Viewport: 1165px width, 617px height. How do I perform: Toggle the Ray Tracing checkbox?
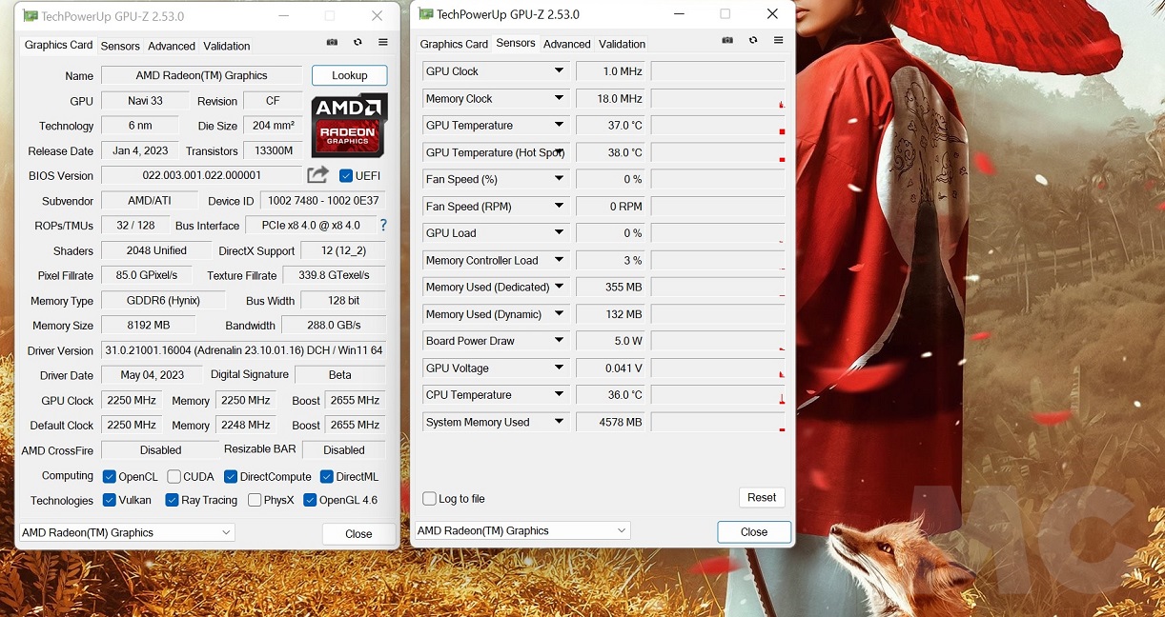coord(172,500)
